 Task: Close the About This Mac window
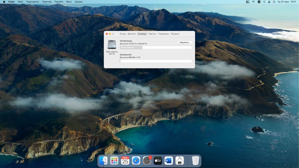107,34
